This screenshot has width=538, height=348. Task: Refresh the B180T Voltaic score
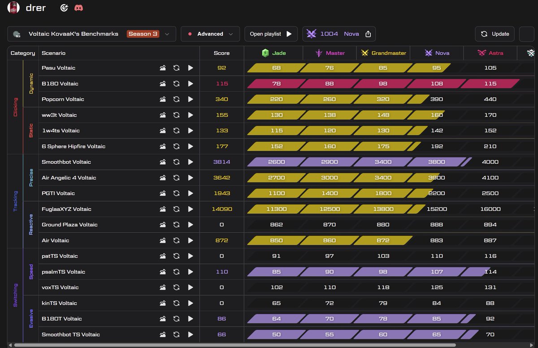point(177,319)
